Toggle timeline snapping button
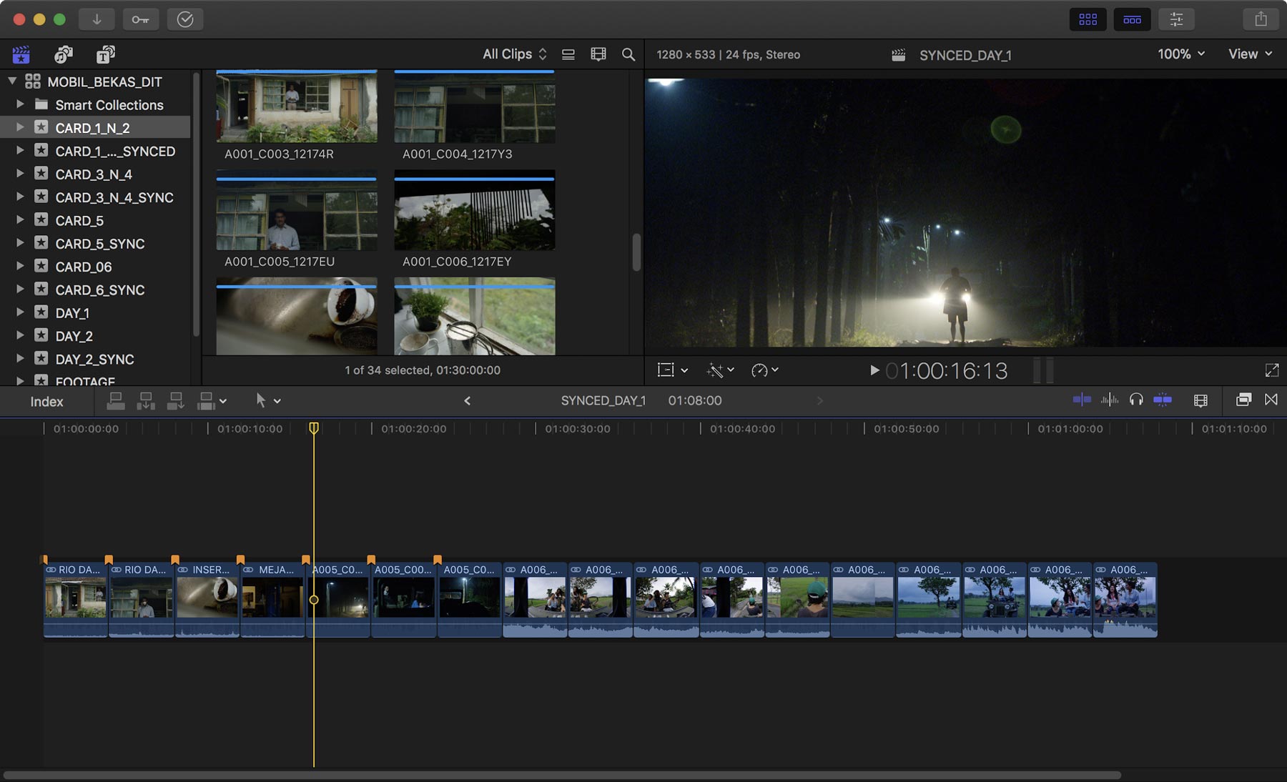Screen dimensions: 1287x782 (1163, 400)
